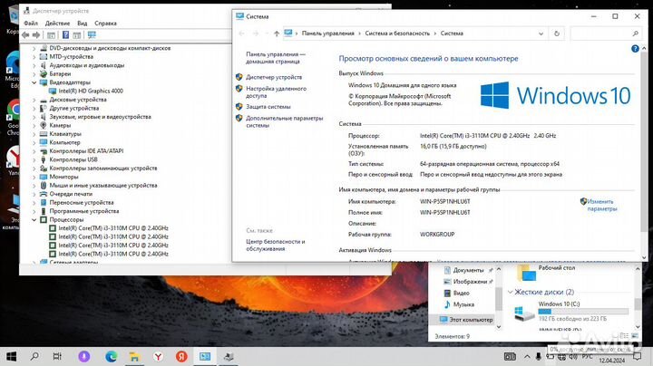Click the Forward arrow in Device Manager toolbar
This screenshot has height=366, width=653.
point(36,35)
